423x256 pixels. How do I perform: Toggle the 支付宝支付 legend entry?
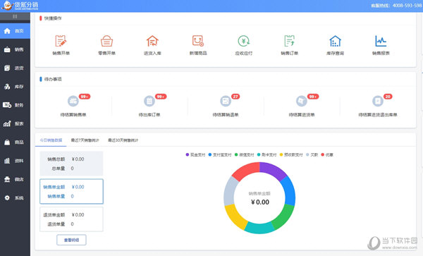[x=220, y=155]
